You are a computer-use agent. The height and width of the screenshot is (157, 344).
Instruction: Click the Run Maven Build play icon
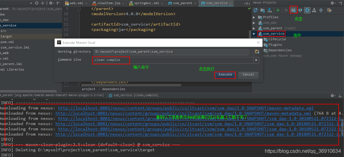point(286,10)
